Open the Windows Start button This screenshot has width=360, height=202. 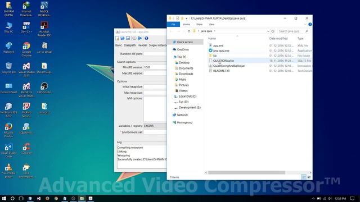[4, 198]
